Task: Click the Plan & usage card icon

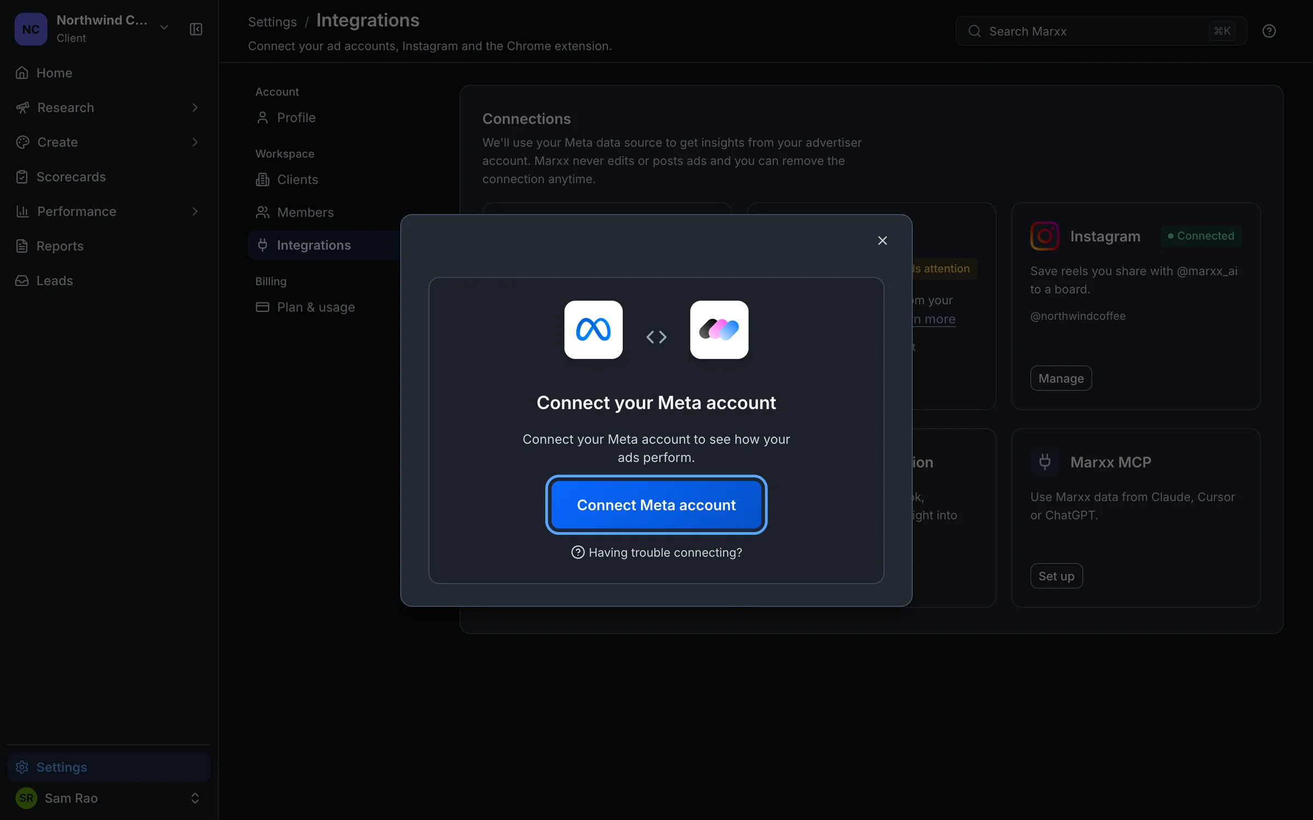Action: 263,307
